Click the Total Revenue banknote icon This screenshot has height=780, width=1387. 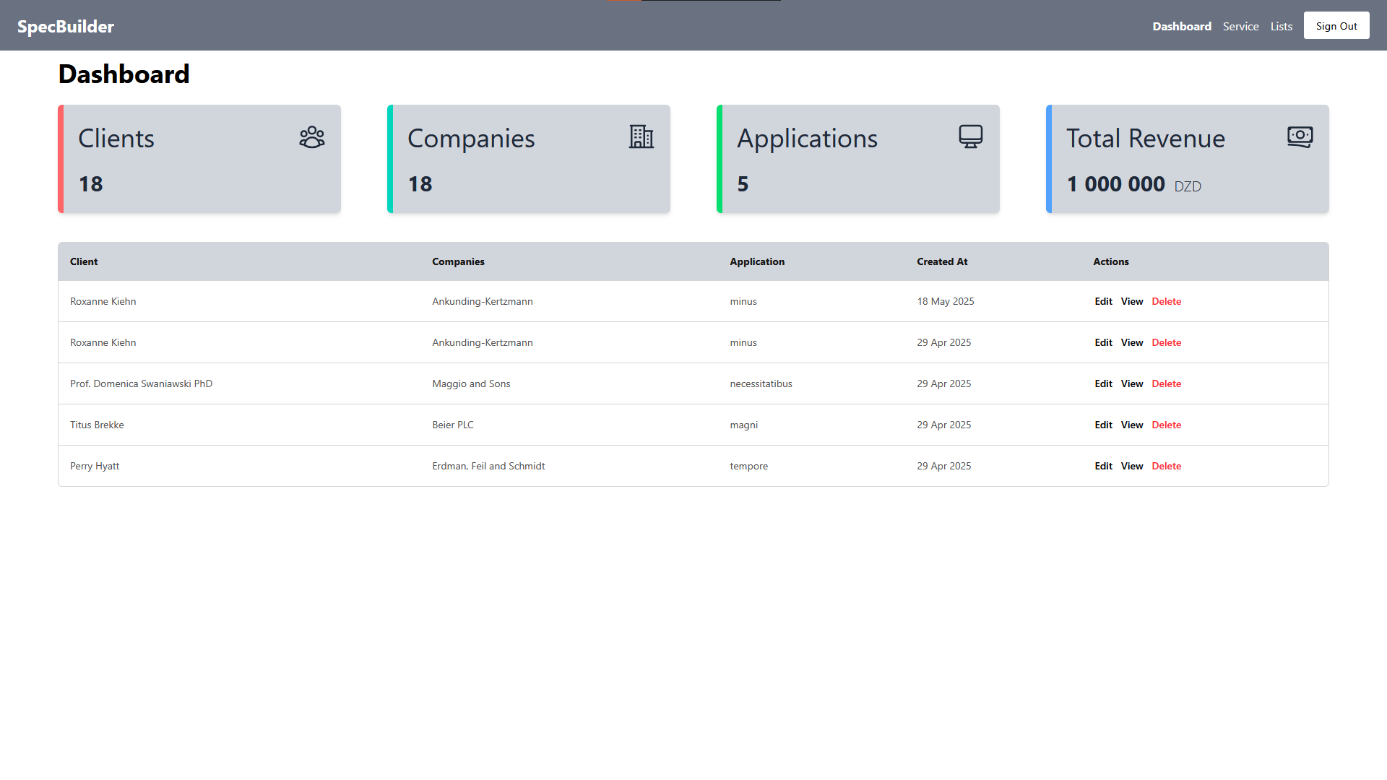pos(1300,136)
